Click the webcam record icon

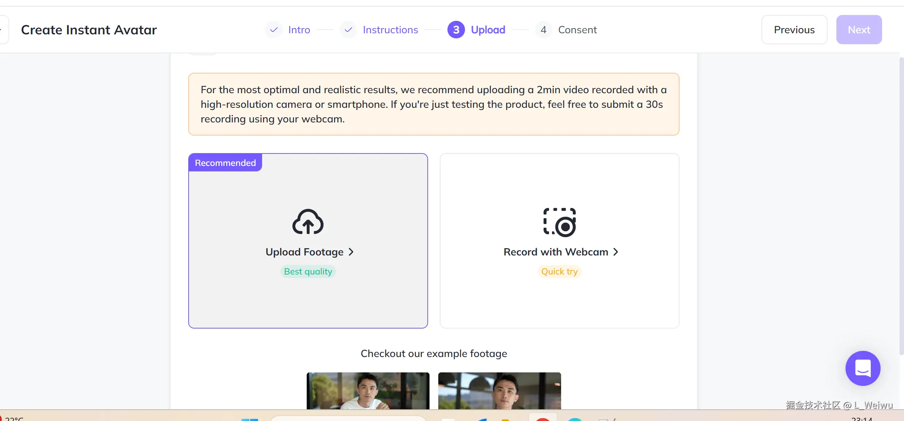coord(559,222)
